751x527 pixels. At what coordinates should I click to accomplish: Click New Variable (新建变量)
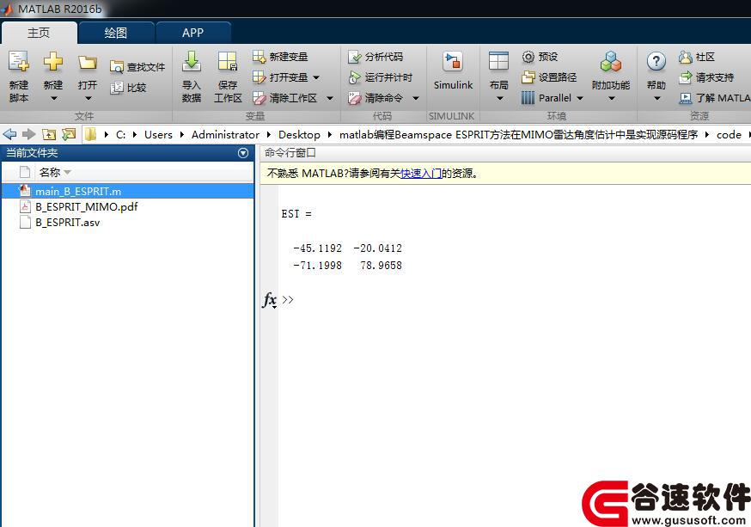point(280,57)
